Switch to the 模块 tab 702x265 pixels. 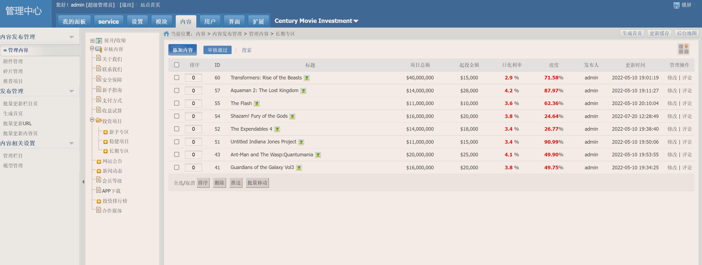coord(161,22)
